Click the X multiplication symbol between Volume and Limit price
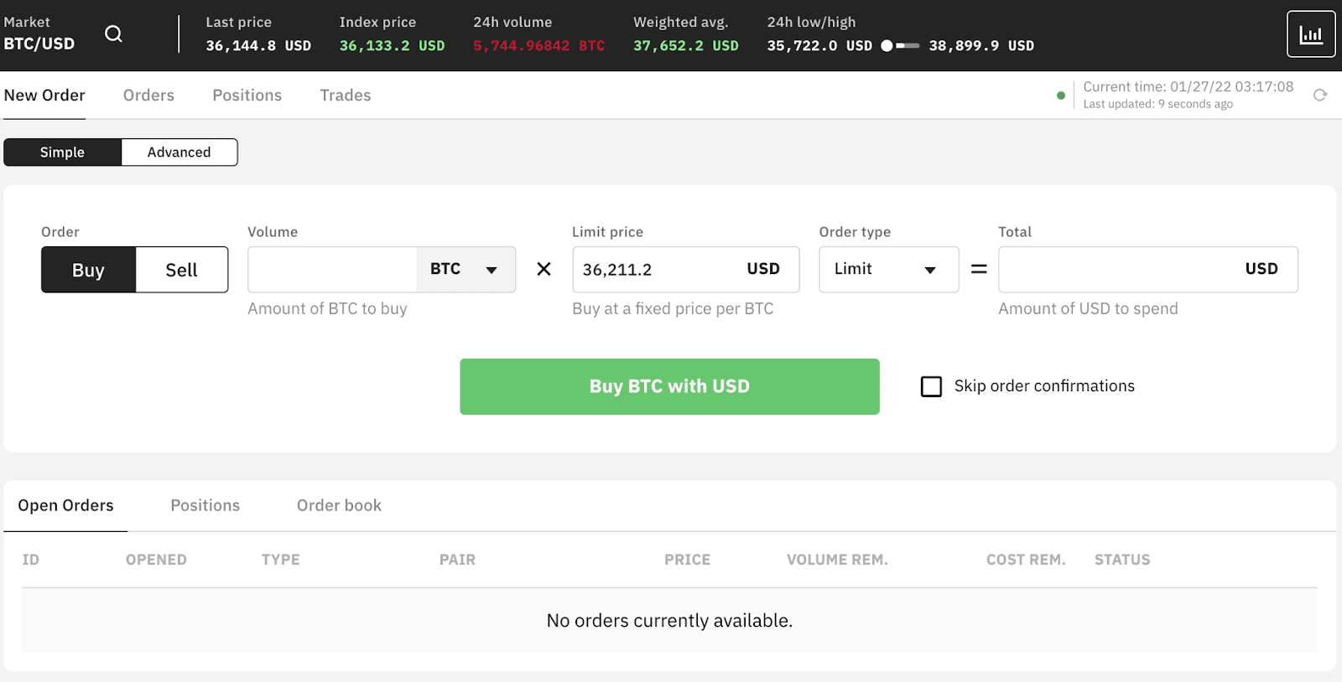 [544, 269]
